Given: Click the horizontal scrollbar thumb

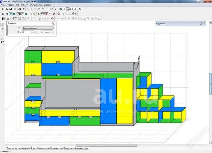Looking at the screenshot, I should tap(107, 145).
